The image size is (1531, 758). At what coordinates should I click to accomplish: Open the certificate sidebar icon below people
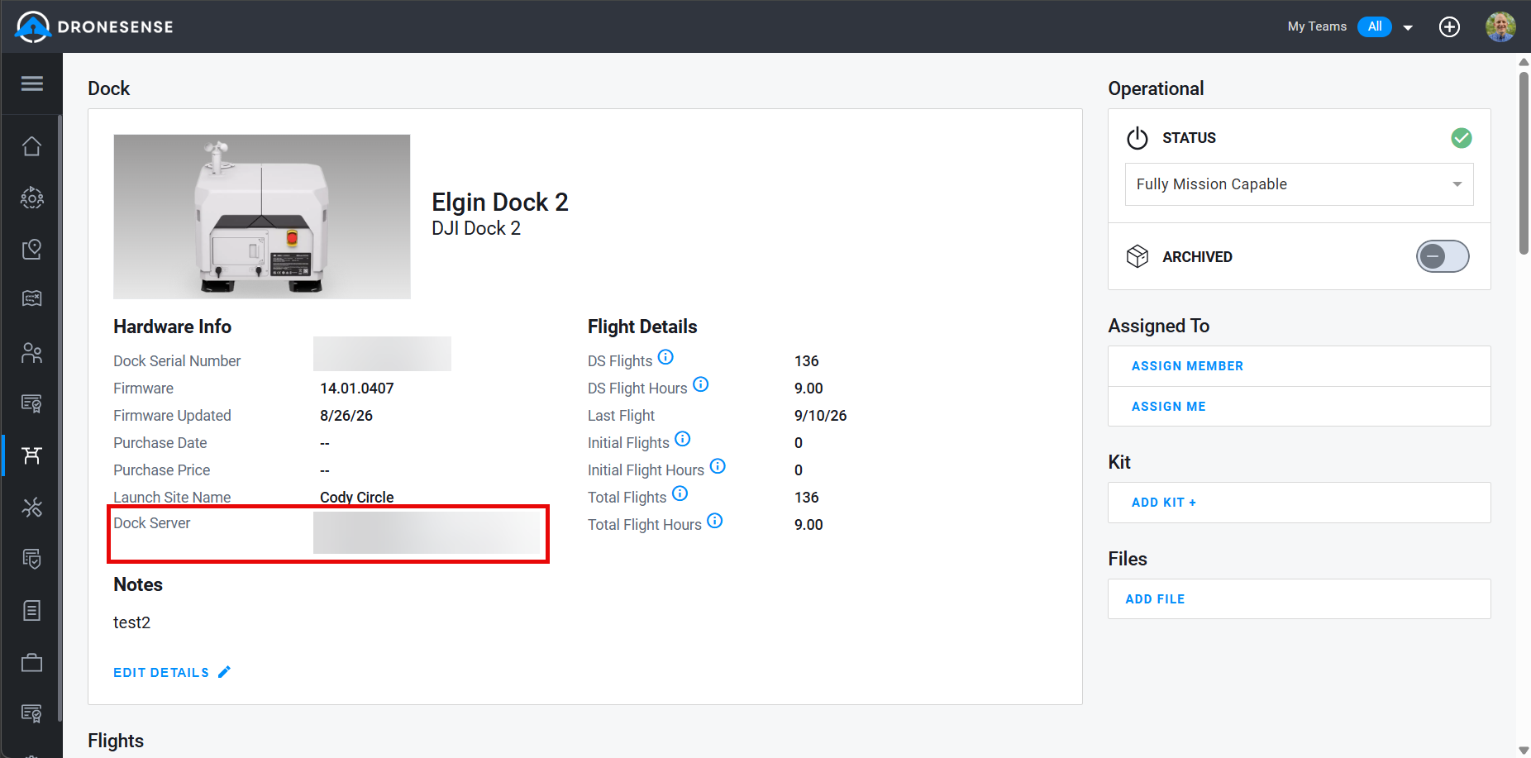pyautogui.click(x=31, y=403)
